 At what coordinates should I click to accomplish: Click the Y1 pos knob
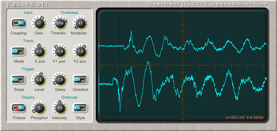59,51
